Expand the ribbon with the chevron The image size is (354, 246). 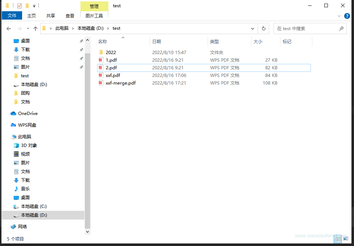[x=339, y=16]
